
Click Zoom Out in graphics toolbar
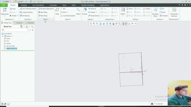pos(97,23)
